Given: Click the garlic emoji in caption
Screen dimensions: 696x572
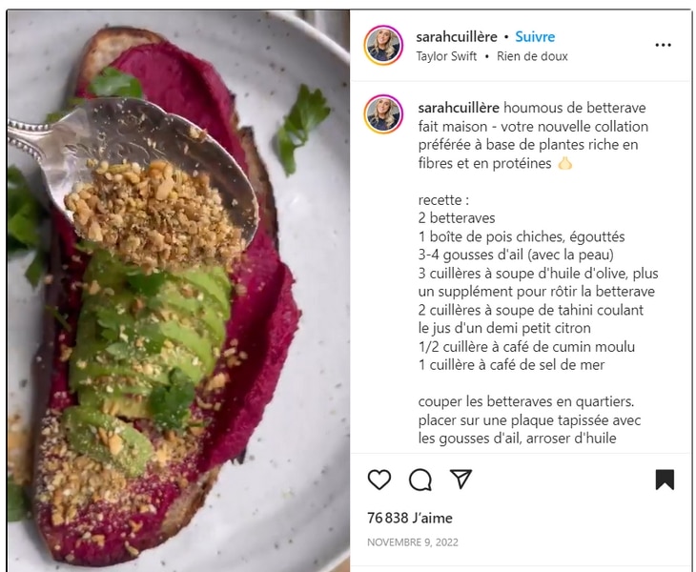Looking at the screenshot, I should (564, 163).
